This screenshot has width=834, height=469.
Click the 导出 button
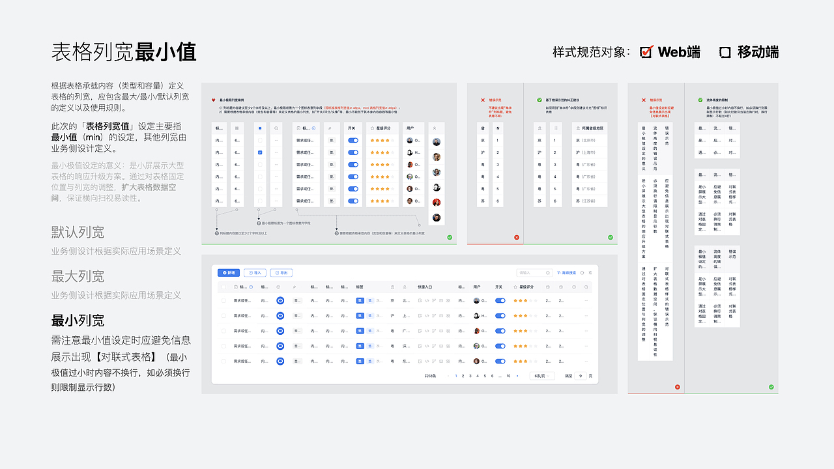pos(281,273)
